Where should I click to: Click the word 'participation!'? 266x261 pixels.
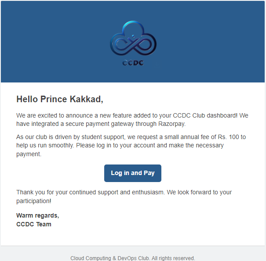pos(33,201)
